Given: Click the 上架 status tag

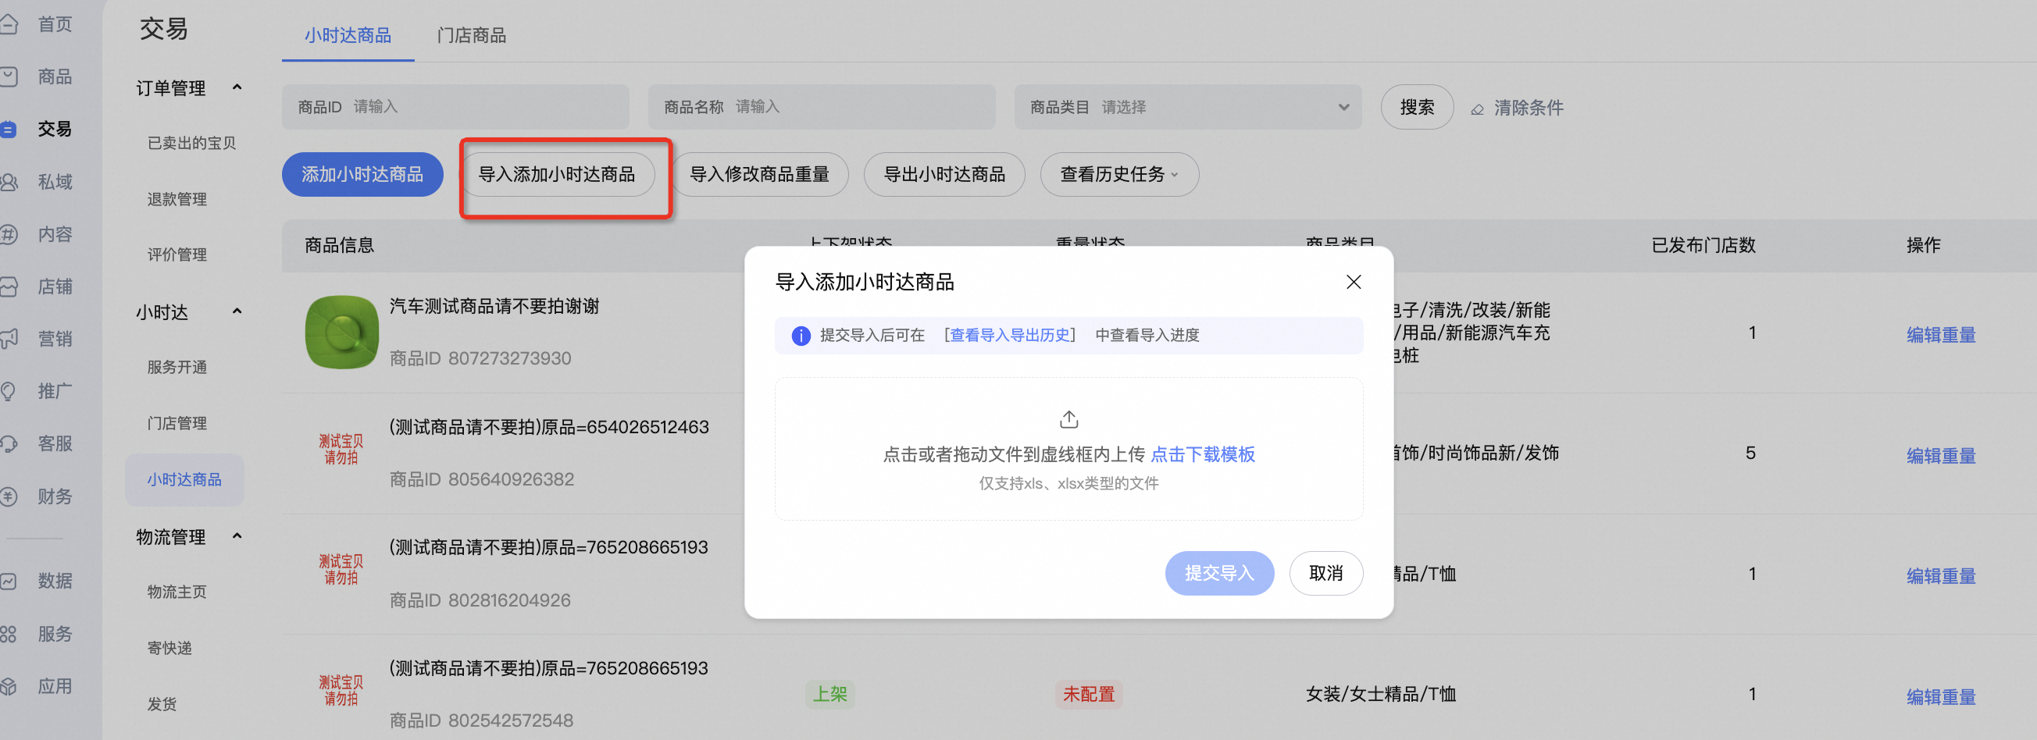Looking at the screenshot, I should pyautogui.click(x=830, y=695).
